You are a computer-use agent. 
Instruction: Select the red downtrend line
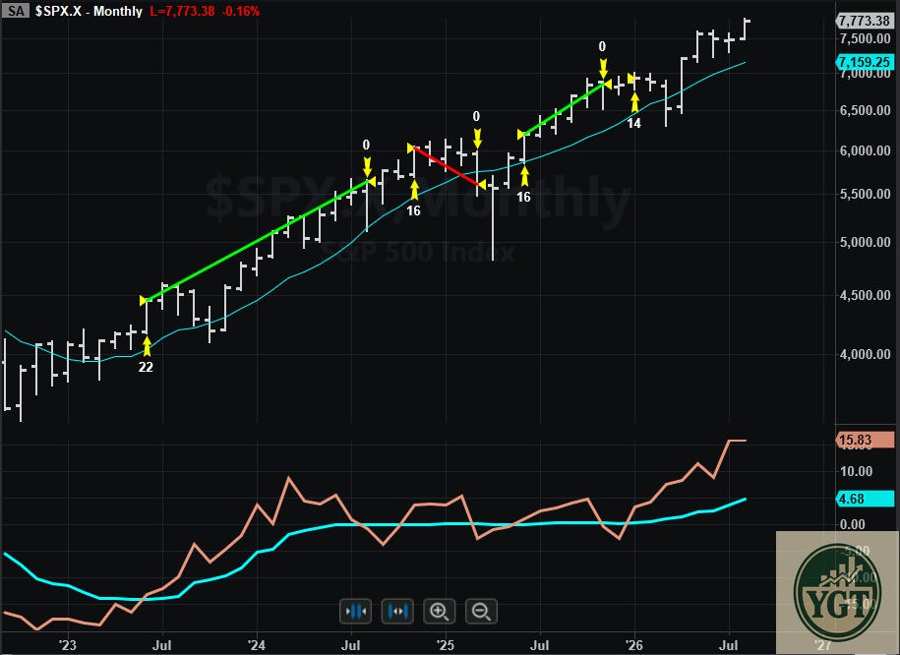click(447, 166)
